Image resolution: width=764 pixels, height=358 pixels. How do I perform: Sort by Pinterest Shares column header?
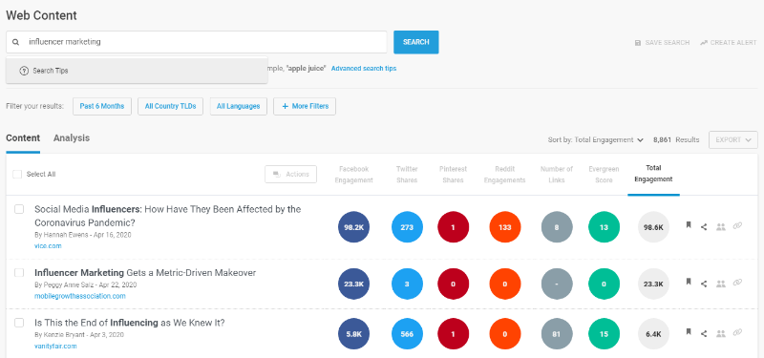453,175
